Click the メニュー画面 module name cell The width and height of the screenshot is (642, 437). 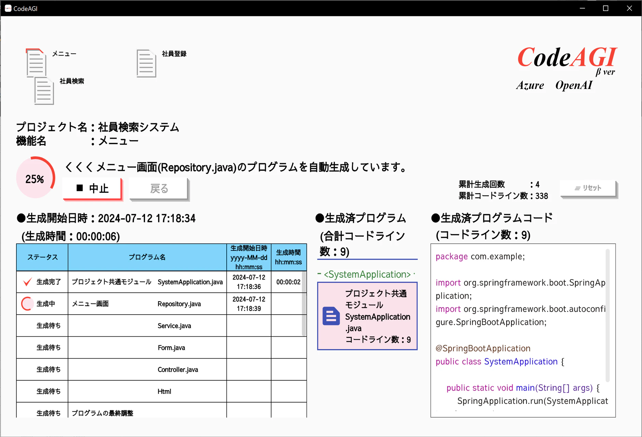pos(90,304)
